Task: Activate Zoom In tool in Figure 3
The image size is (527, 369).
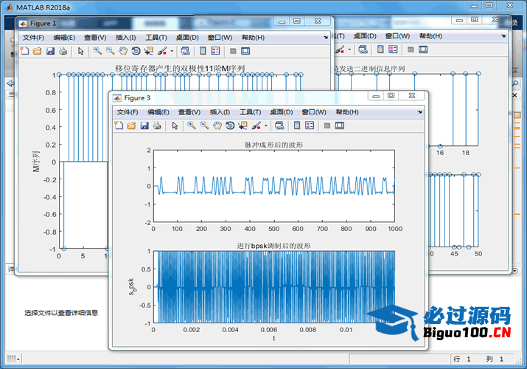Action: point(192,125)
